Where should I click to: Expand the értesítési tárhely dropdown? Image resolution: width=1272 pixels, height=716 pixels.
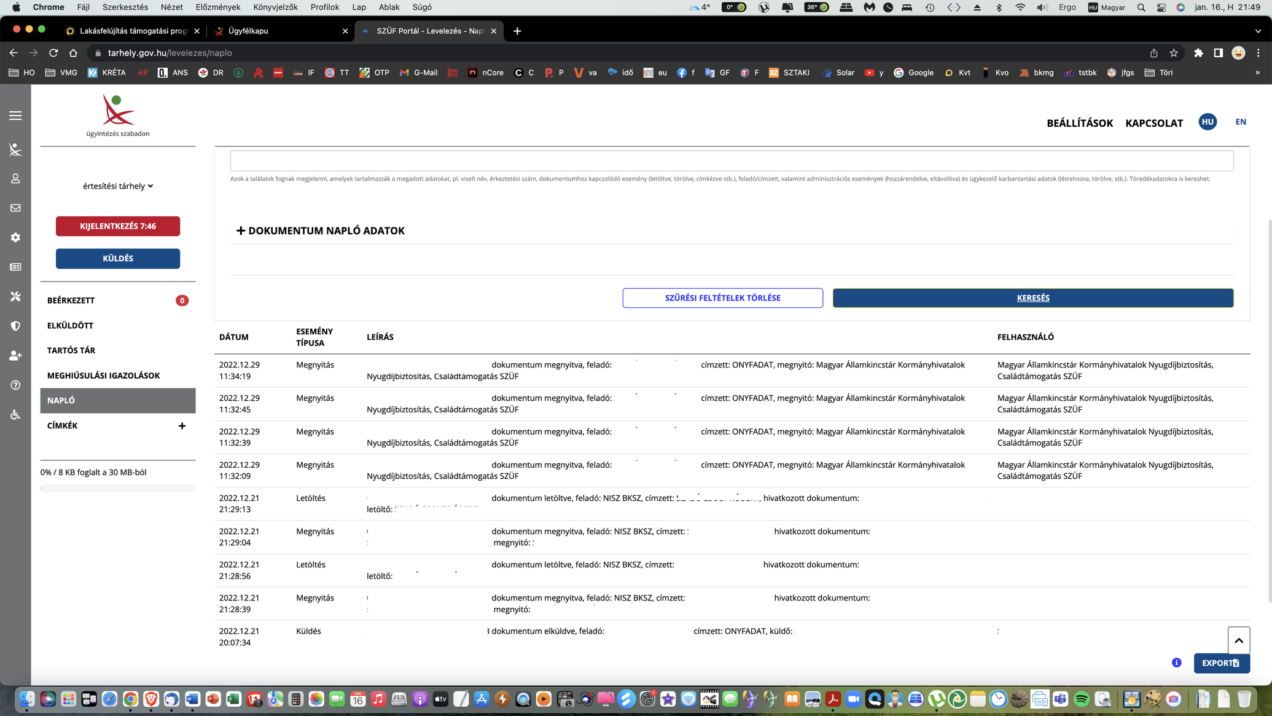118,186
